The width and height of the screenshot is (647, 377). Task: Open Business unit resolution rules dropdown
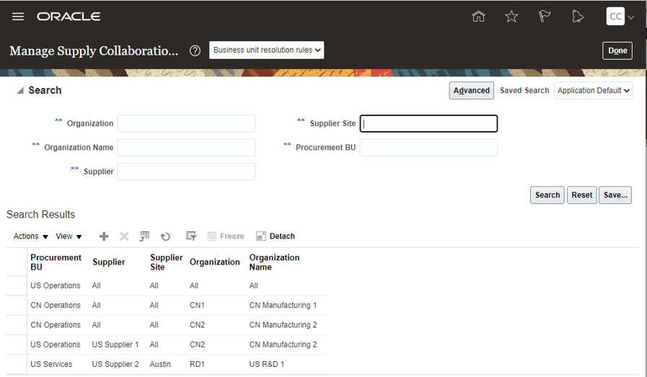[x=266, y=50]
